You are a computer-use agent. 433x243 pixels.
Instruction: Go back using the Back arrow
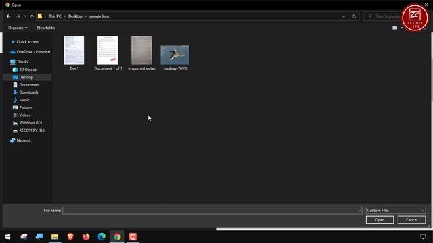tap(9, 16)
